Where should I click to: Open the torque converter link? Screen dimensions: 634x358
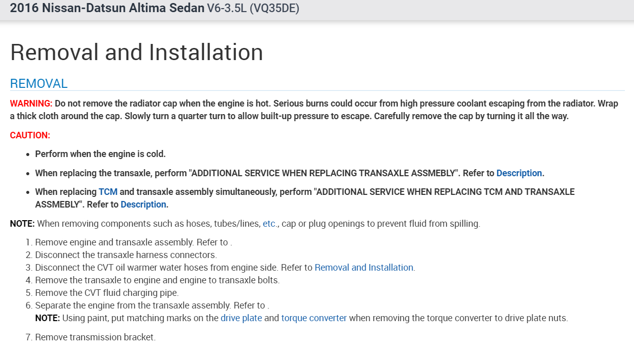(x=314, y=318)
